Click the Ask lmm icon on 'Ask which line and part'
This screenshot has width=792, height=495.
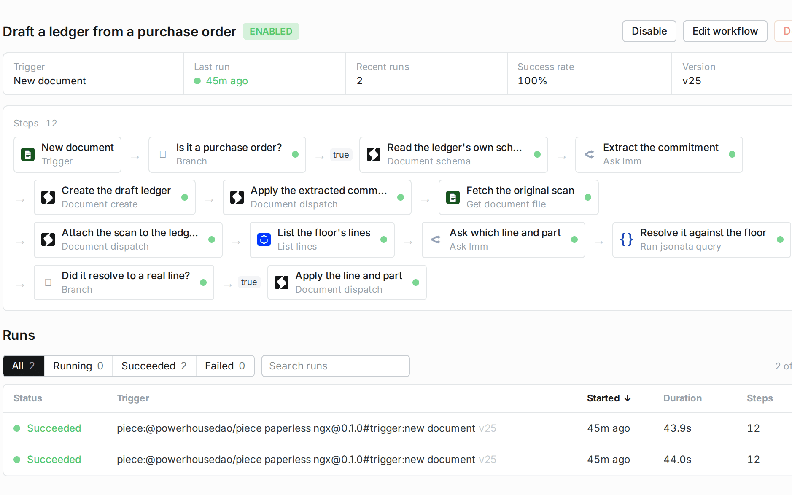pyautogui.click(x=436, y=239)
